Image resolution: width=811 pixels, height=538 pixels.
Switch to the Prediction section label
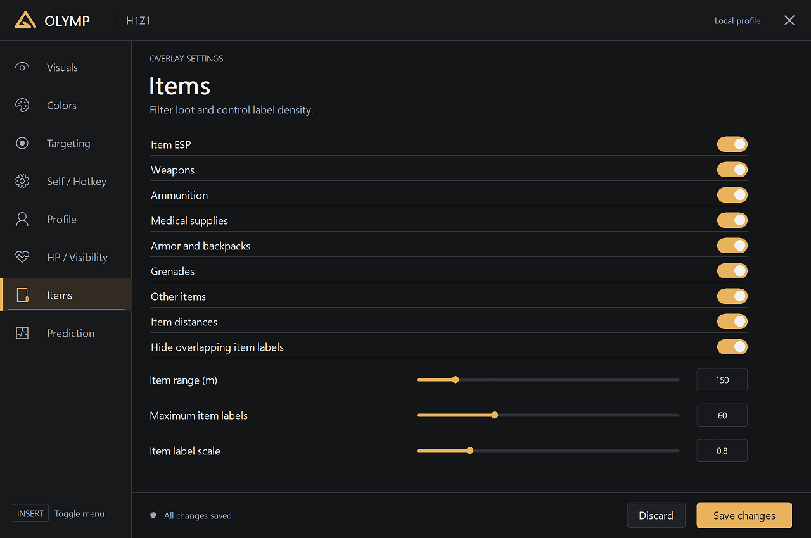(x=70, y=333)
